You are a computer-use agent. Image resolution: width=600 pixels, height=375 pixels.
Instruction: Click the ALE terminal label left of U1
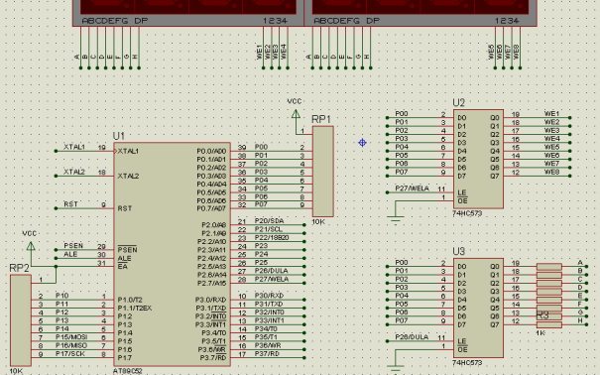click(70, 254)
